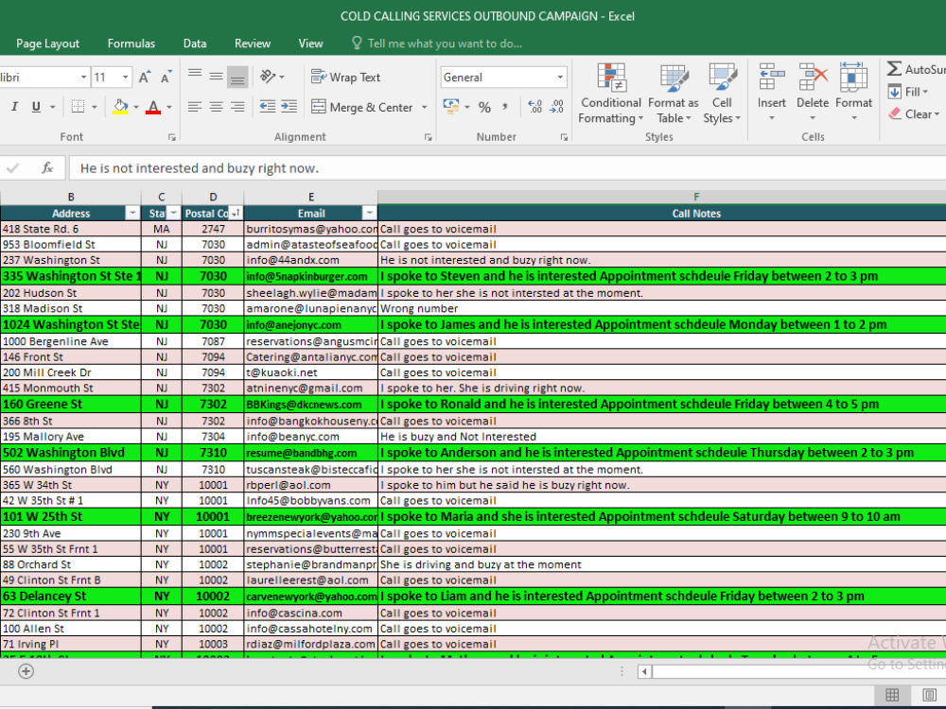The image size is (946, 709).
Task: Center text horizontally
Action: pos(216,107)
